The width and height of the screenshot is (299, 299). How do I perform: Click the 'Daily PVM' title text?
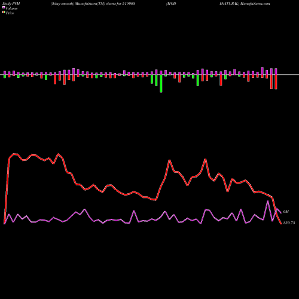tap(11, 4)
